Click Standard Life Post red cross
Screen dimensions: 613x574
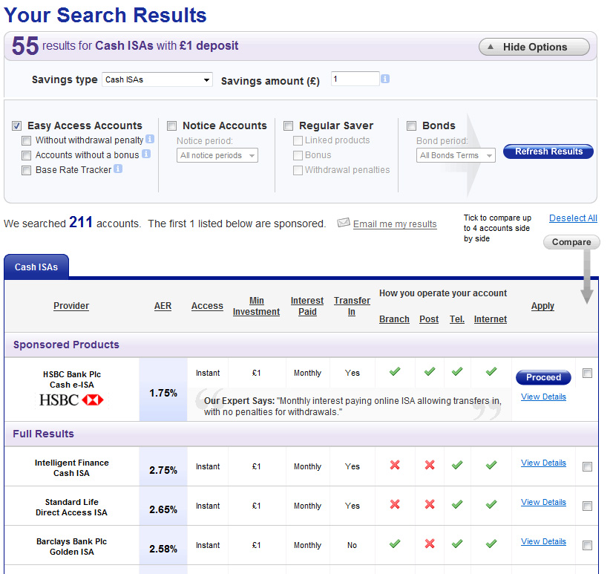coord(430,504)
